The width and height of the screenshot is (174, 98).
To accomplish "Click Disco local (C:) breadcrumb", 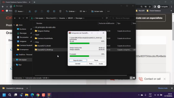I will (x=51, y=18).
